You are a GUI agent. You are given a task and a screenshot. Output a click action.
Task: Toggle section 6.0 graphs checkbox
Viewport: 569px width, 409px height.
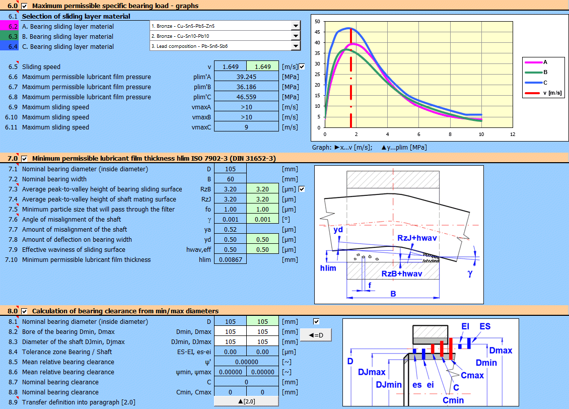point(24,6)
